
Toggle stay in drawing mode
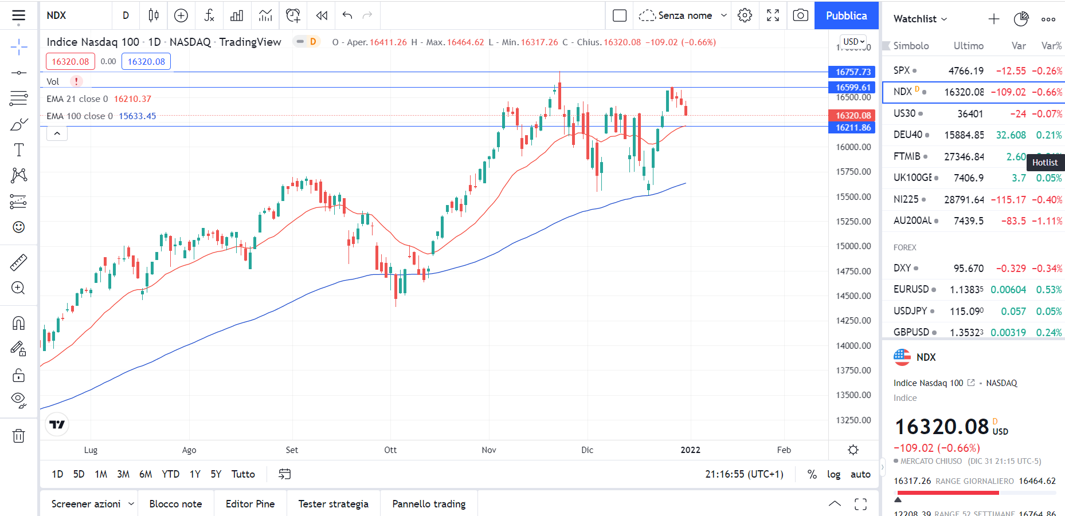coord(18,349)
